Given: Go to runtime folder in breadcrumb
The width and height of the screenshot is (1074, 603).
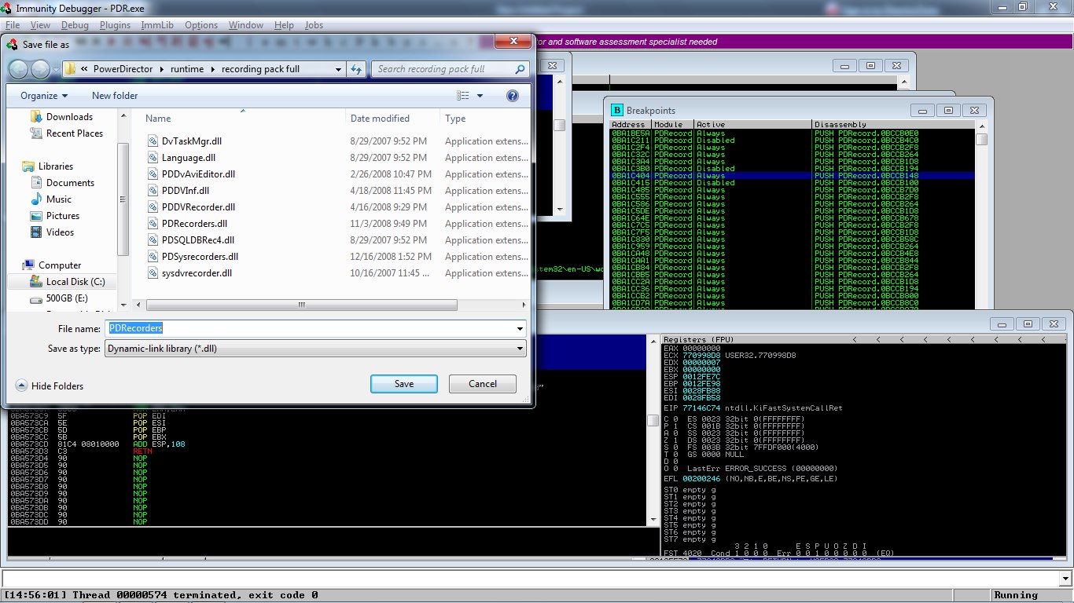Looking at the screenshot, I should pos(187,69).
